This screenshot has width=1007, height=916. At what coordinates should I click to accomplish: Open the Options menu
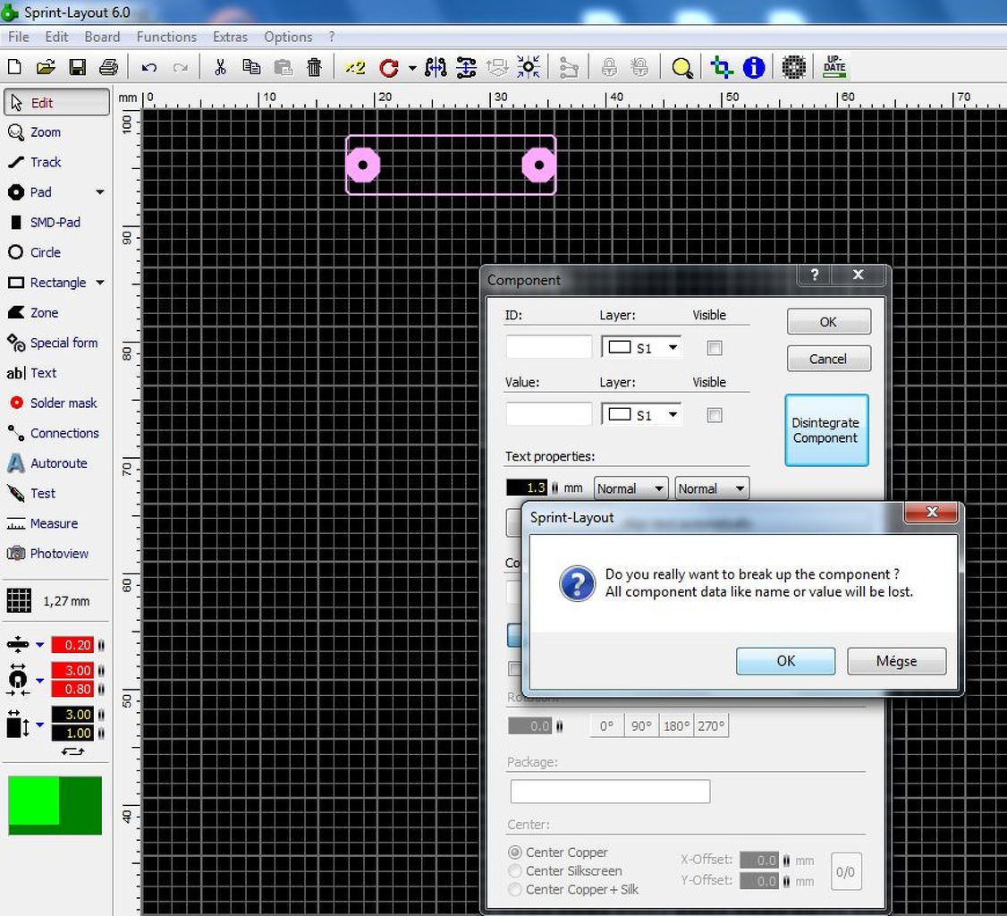tap(288, 38)
